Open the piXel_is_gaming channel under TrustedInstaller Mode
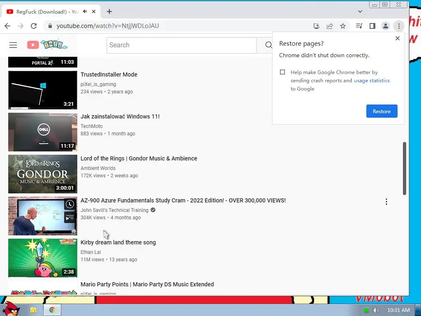The height and width of the screenshot is (316, 421). pyautogui.click(x=98, y=84)
